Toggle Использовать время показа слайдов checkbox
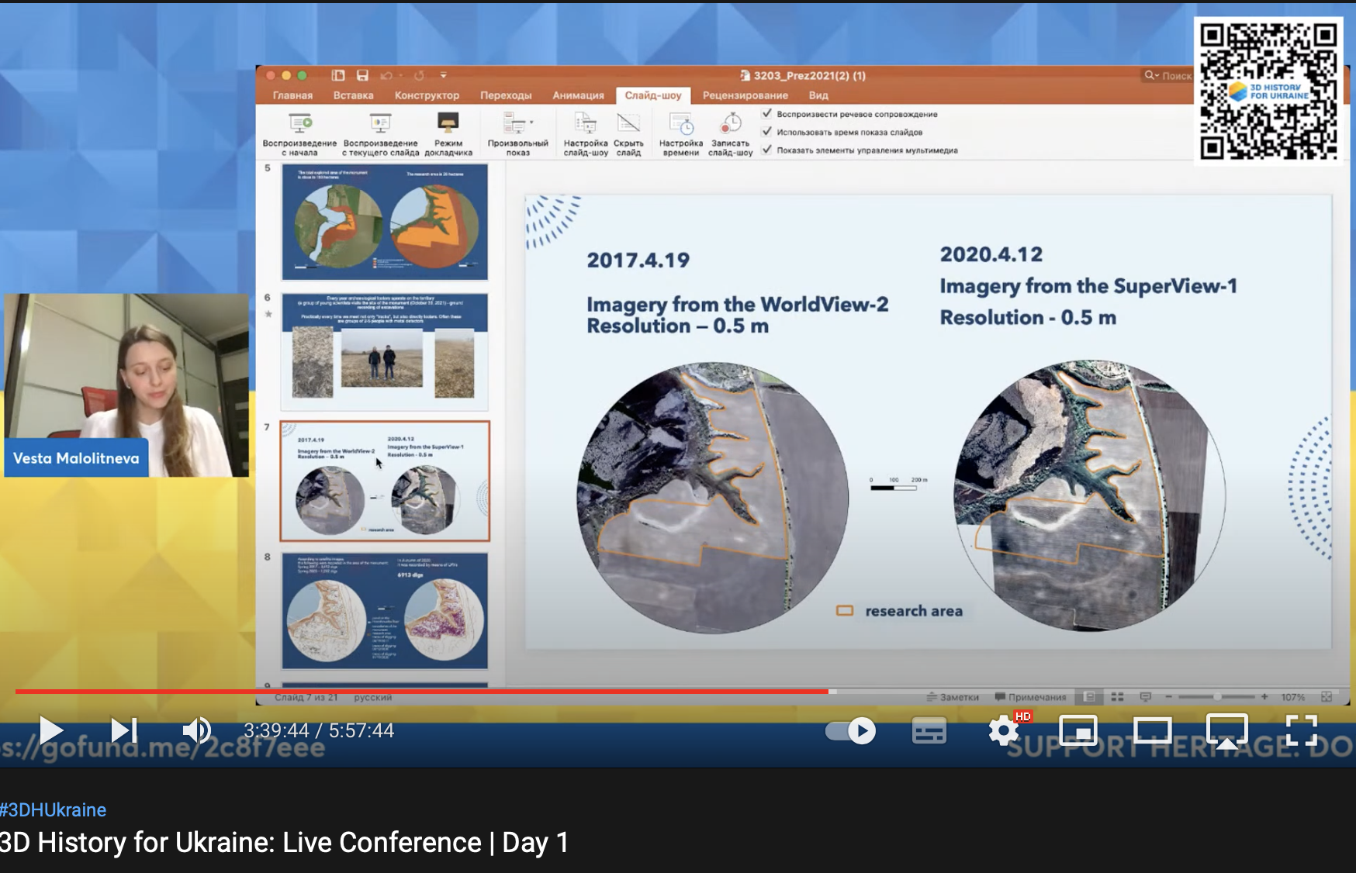The width and height of the screenshot is (1356, 873). (767, 132)
